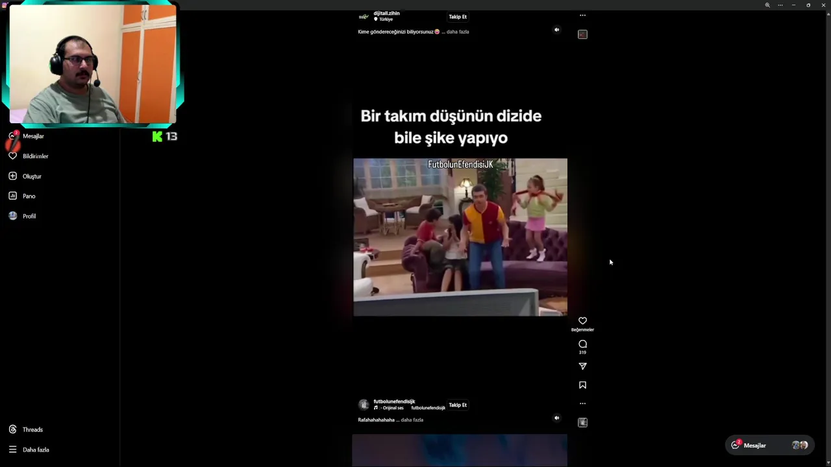Expand 'daha fazla' on the Kime göndereceğinizi caption
Screen dimensions: 831x467
458,32
